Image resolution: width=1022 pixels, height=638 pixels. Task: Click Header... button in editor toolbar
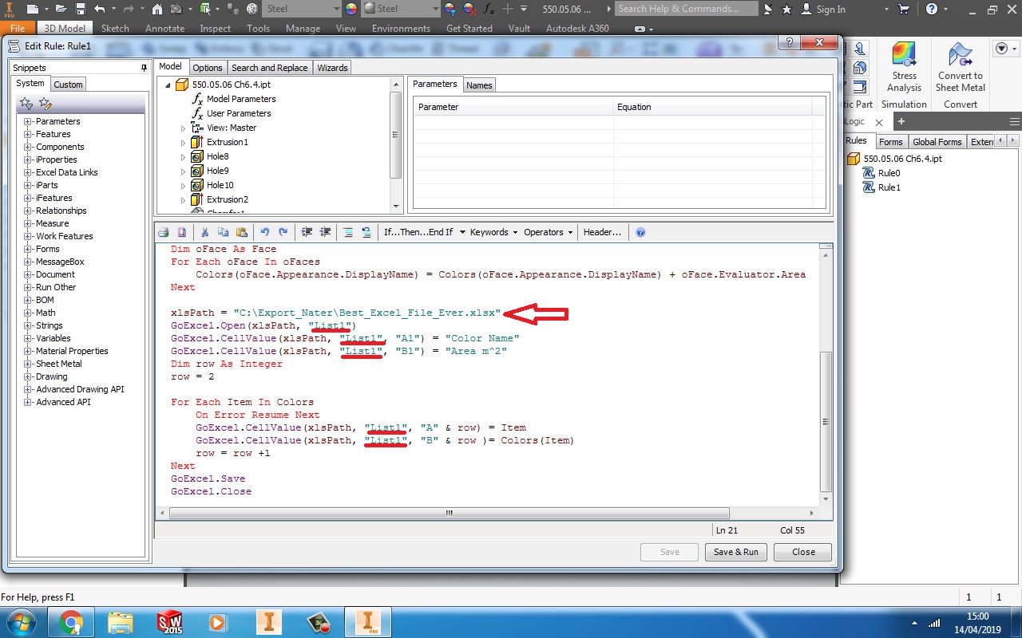pos(602,232)
